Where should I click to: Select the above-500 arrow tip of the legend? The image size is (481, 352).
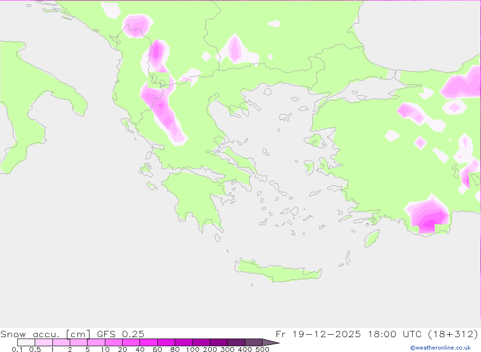tap(271, 342)
